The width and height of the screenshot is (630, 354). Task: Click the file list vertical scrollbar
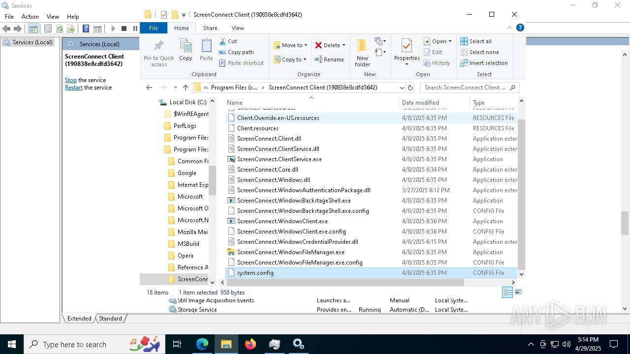point(521,194)
